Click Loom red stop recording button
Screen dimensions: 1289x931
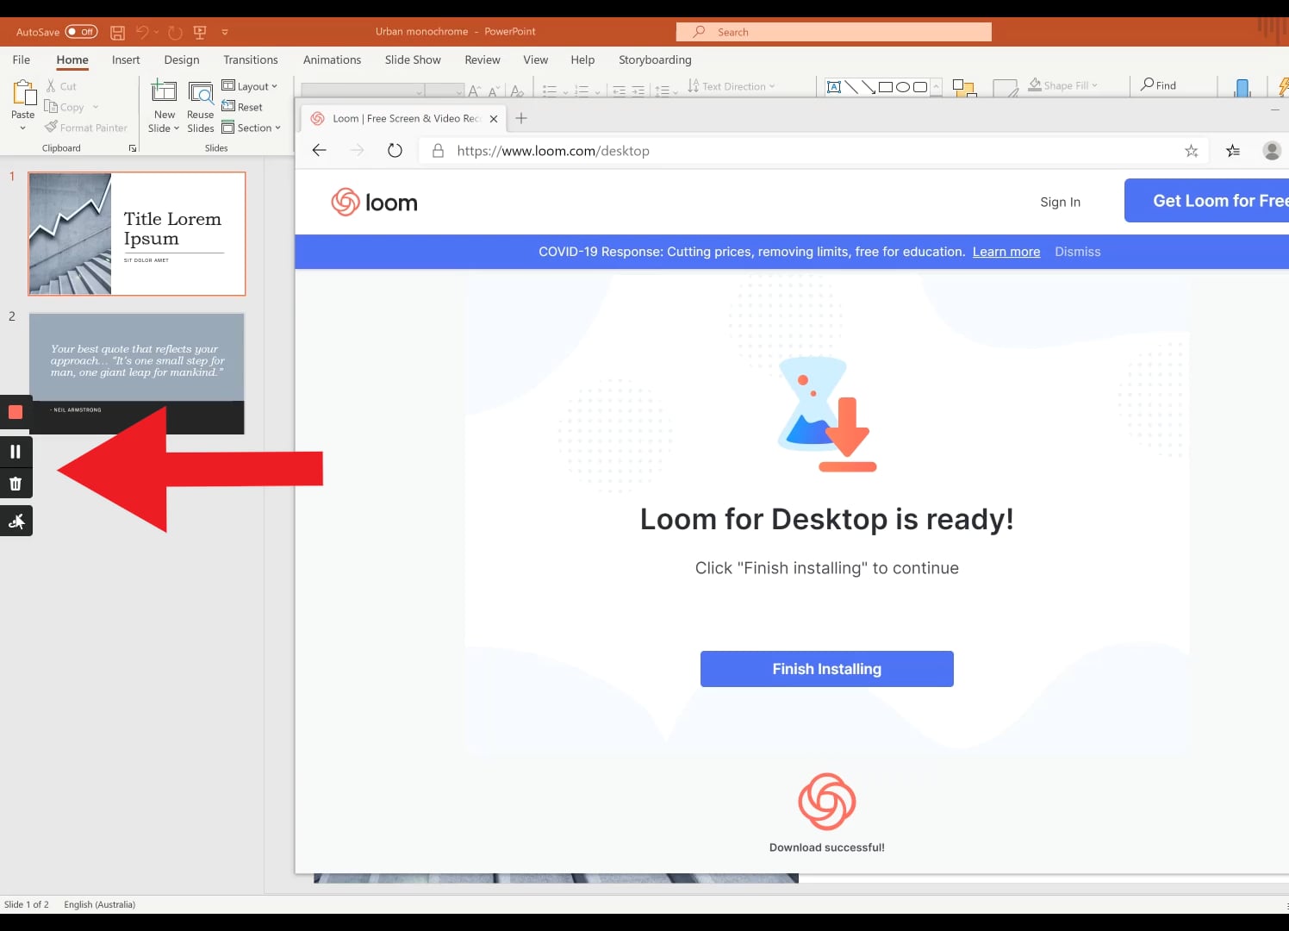click(16, 412)
